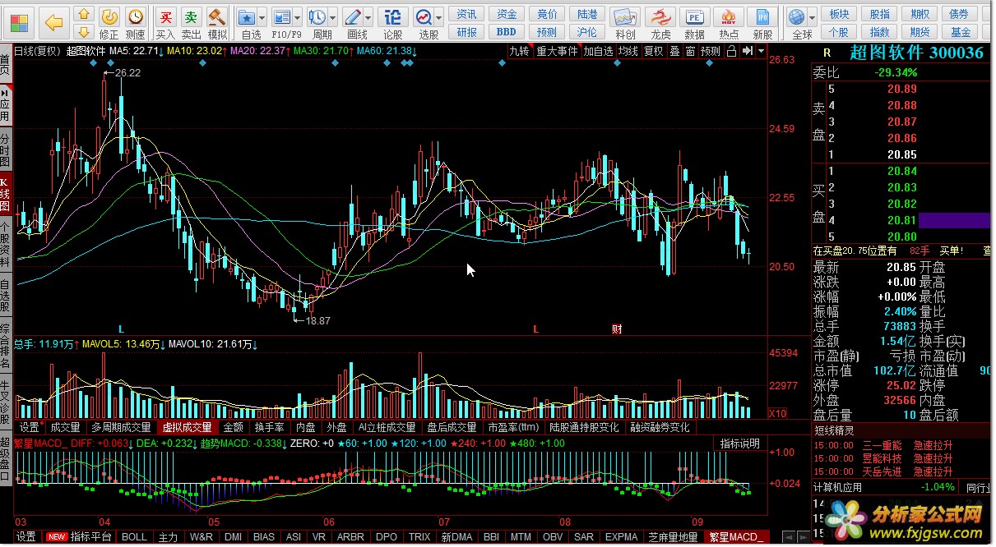Viewport: 996px width, 547px height.
Task: Toggle the 复权 option above chart
Action: pyautogui.click(x=653, y=51)
